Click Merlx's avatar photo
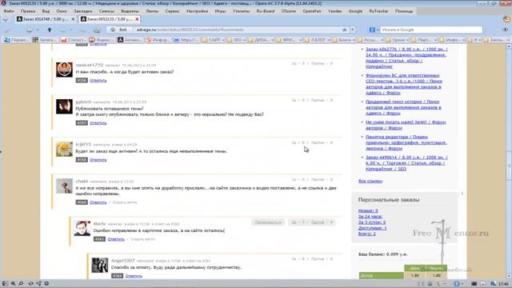512x288 pixels. [82, 228]
